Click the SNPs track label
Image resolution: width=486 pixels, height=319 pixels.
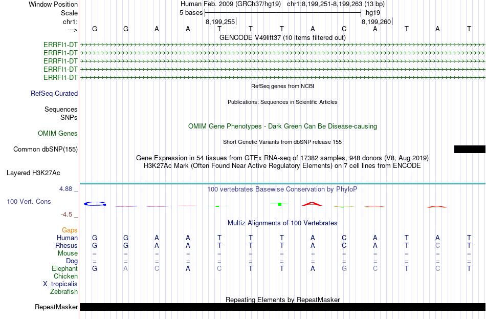[69, 117]
